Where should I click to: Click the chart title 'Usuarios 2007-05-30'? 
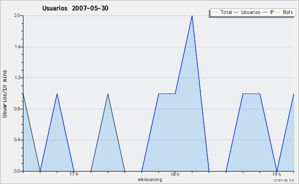(75, 8)
